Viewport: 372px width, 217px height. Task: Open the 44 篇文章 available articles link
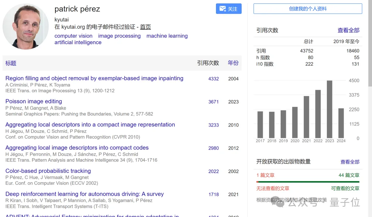pyautogui.click(x=349, y=175)
